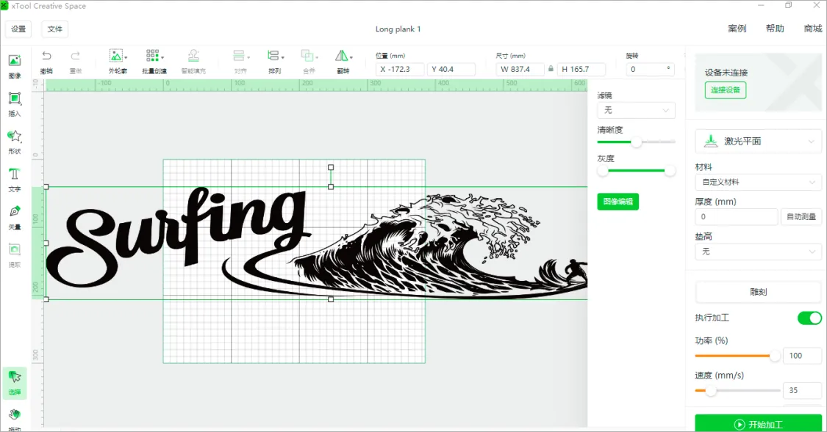The width and height of the screenshot is (827, 432).
Task: Click the W width input field
Action: (x=520, y=69)
